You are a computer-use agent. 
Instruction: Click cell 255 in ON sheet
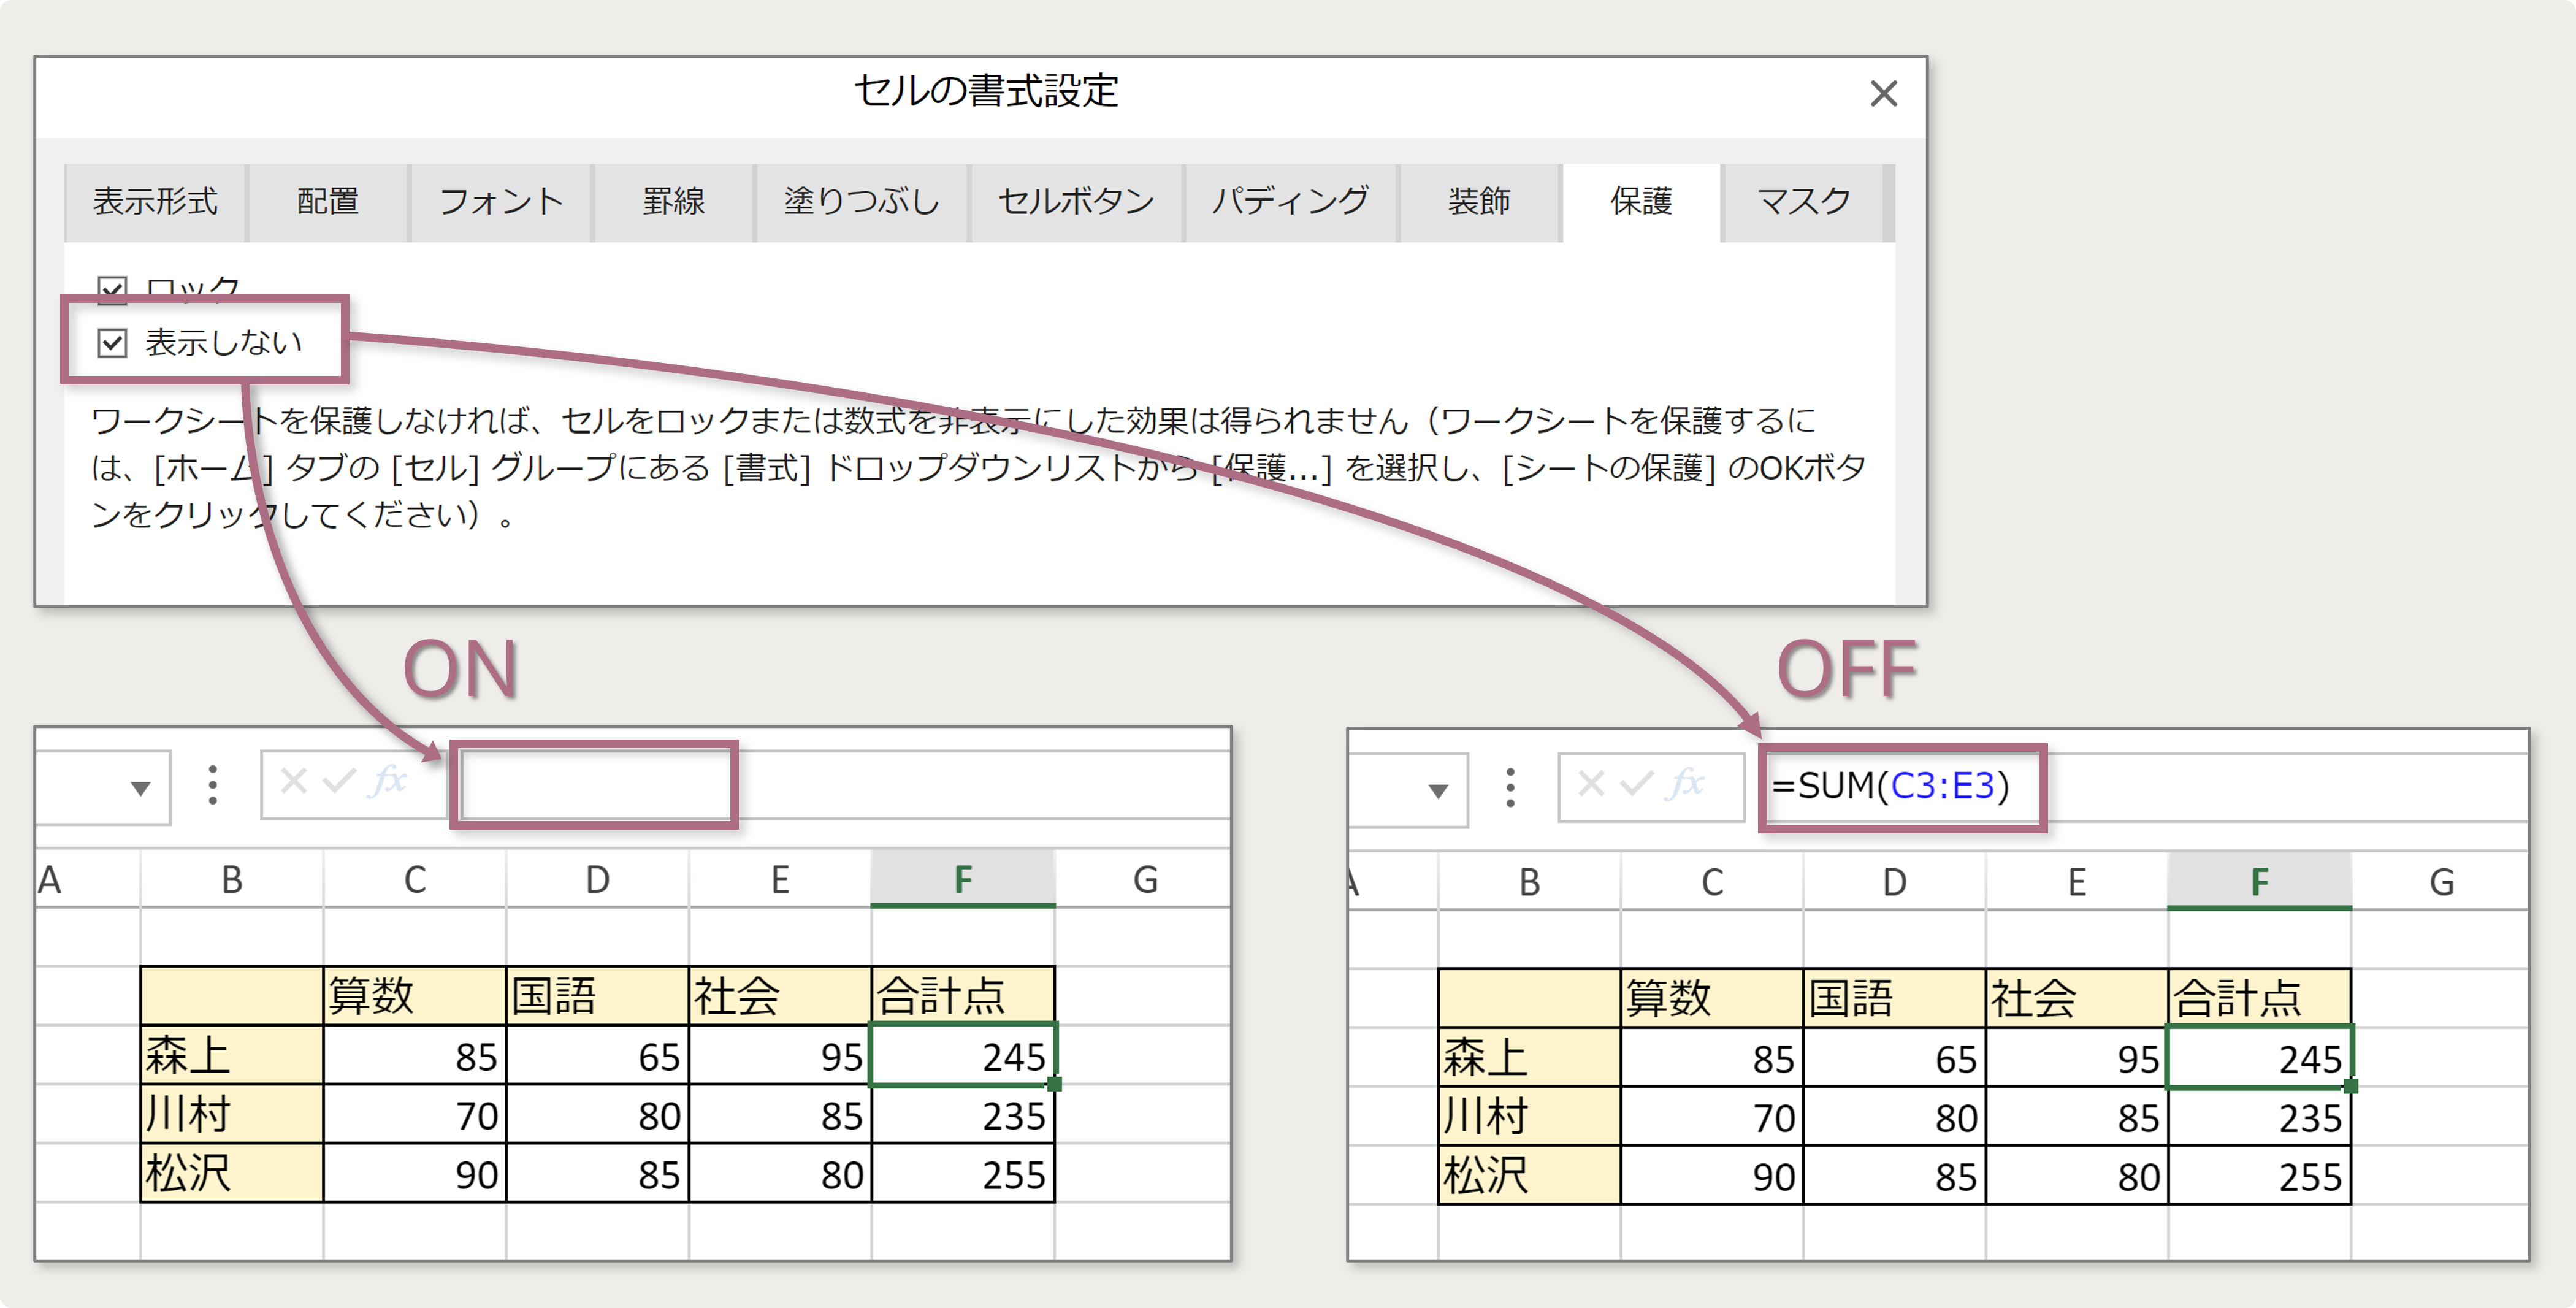[x=962, y=1173]
